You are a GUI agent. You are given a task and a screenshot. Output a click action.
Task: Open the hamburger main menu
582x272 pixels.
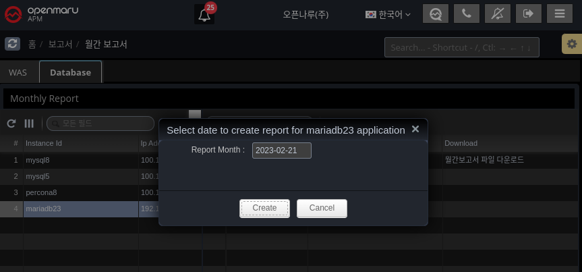(560, 14)
